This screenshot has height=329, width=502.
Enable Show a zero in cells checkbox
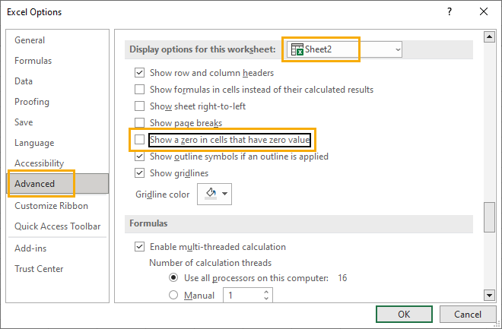pos(140,139)
